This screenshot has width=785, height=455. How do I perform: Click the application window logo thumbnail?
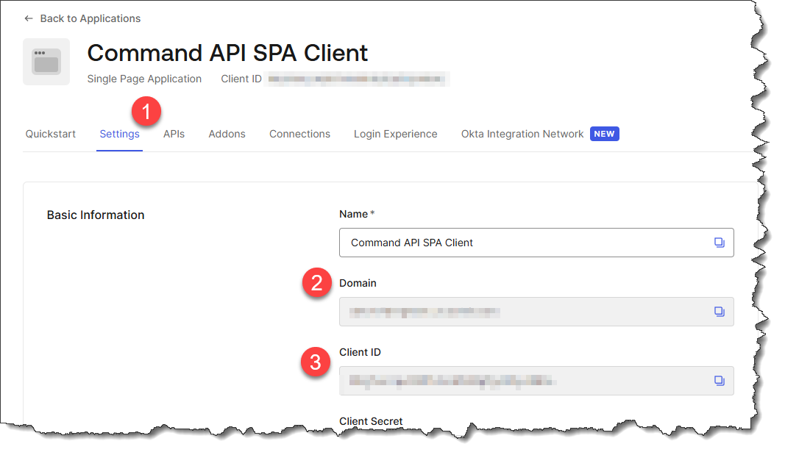[46, 62]
